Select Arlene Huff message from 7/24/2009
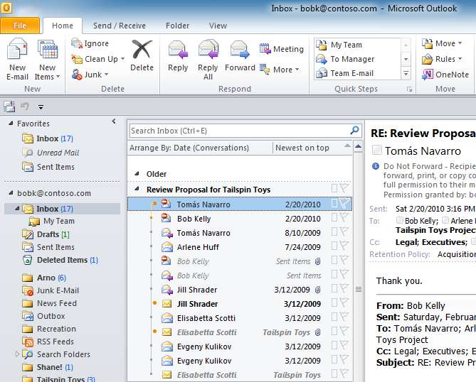Screen dimensions: 476x382 (240, 247)
